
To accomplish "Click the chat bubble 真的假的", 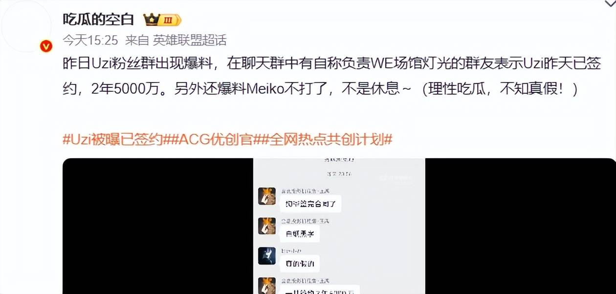I will 300,264.
